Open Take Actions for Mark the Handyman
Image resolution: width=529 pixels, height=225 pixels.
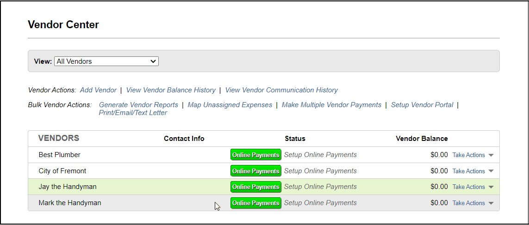coord(473,203)
